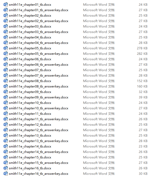Click the Word icon of smith11e_chapter15_tb_answerkey.docx
Viewport: 160px width, 181px height.
coord(6,163)
